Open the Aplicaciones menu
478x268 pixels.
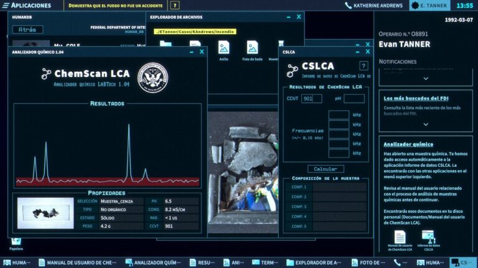[27, 6]
